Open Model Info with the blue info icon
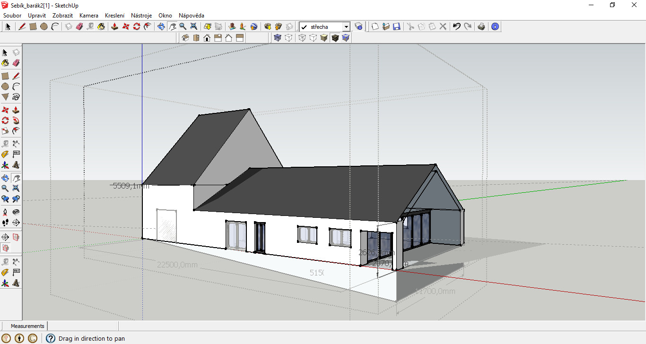The width and height of the screenshot is (646, 344). 495,26
